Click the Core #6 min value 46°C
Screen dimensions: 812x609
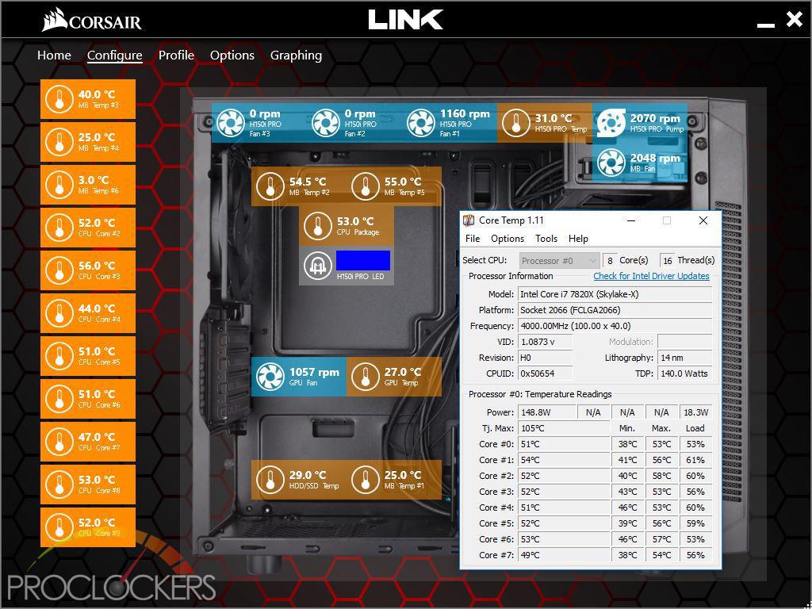pyautogui.click(x=628, y=539)
